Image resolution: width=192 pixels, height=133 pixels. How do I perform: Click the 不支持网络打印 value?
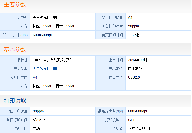pyautogui.click(x=140, y=129)
